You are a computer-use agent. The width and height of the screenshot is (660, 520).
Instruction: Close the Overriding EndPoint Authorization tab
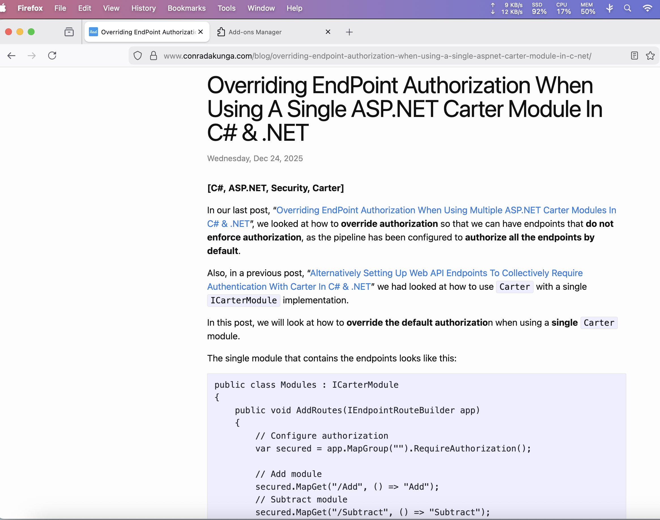200,32
